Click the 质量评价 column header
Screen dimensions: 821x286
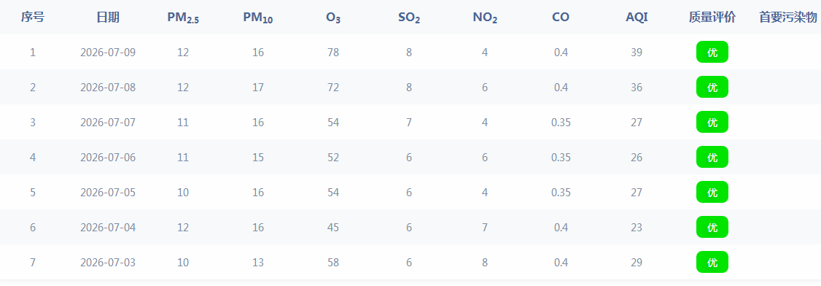(712, 18)
